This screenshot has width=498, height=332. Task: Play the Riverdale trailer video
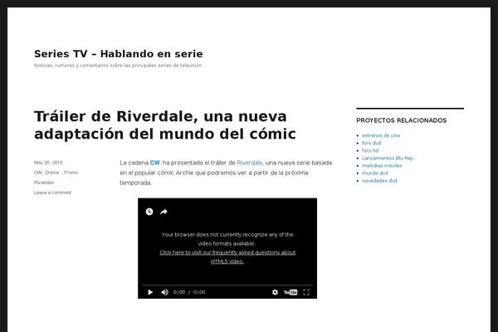(x=150, y=292)
